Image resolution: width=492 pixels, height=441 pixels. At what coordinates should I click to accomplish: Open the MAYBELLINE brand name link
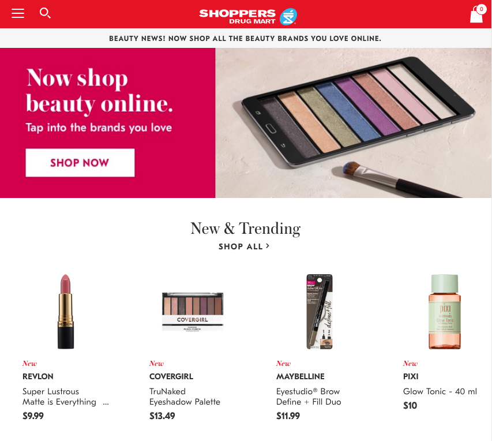[x=301, y=376]
